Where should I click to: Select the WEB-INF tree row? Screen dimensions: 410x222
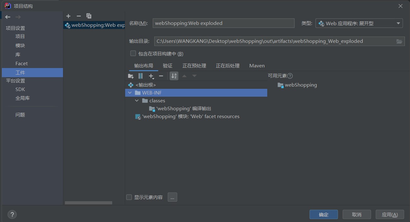(196, 93)
